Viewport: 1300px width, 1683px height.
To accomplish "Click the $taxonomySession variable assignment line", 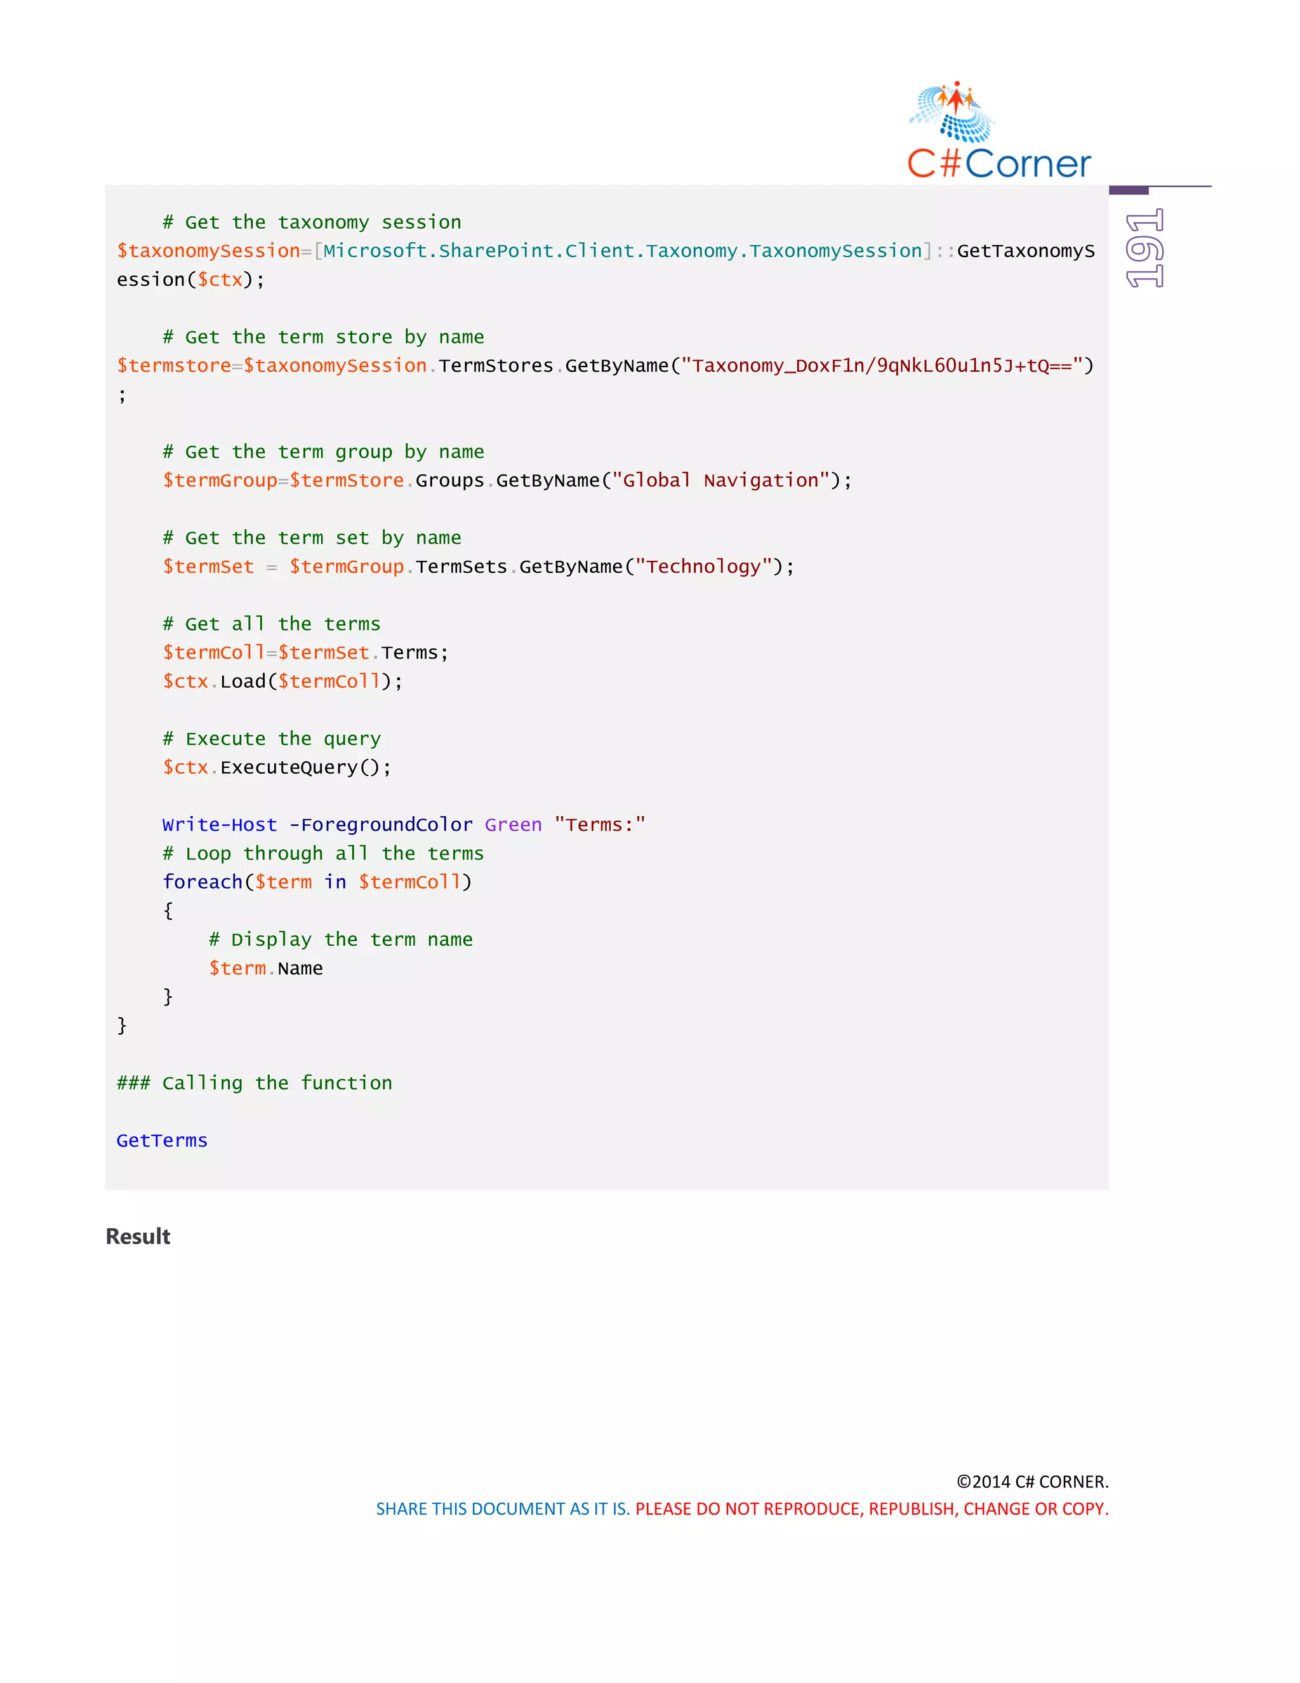I will 606,251.
